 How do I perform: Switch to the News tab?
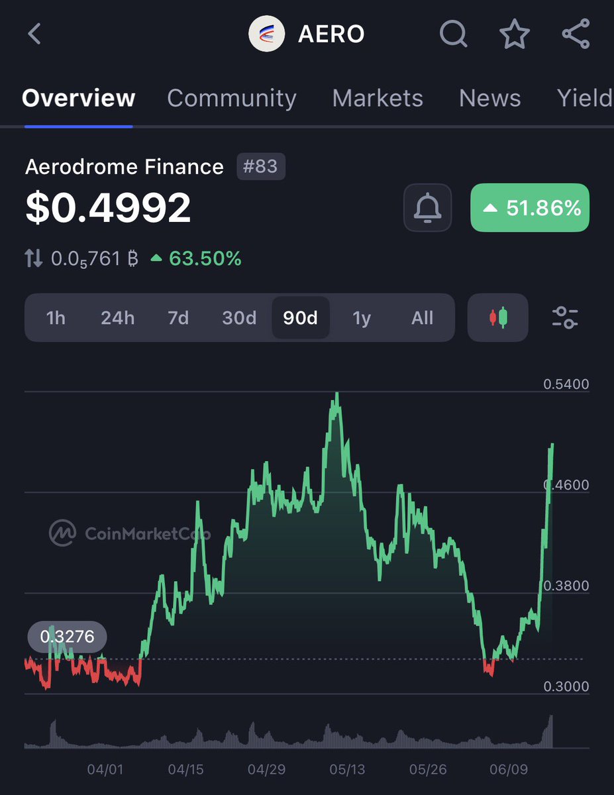tap(490, 98)
